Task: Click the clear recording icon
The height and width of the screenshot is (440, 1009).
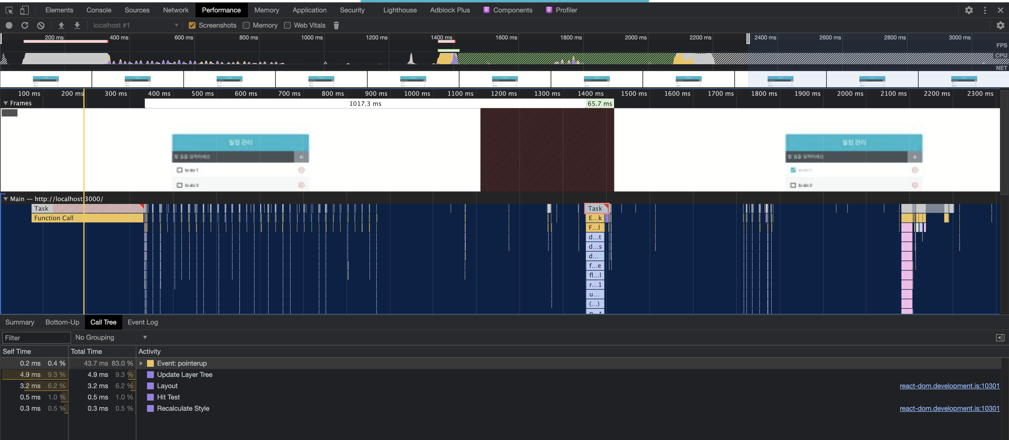Action: (41, 25)
